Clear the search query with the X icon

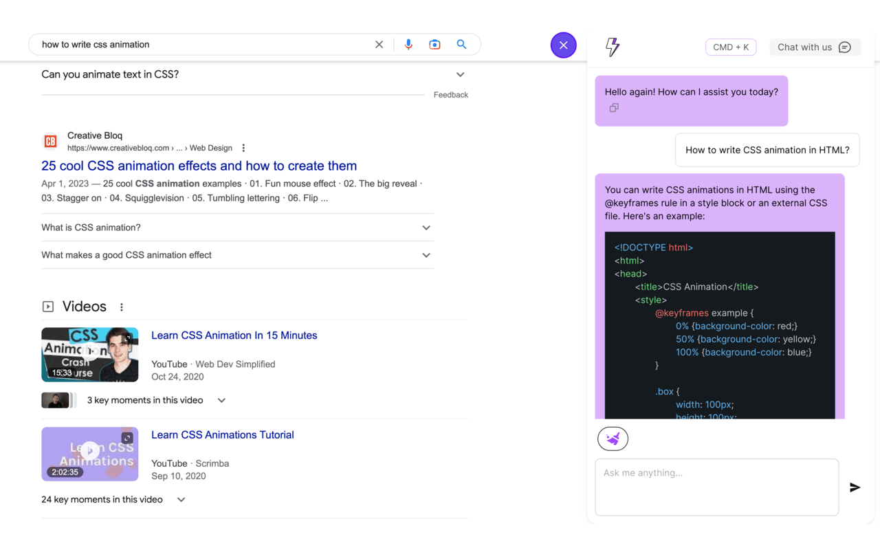click(379, 45)
